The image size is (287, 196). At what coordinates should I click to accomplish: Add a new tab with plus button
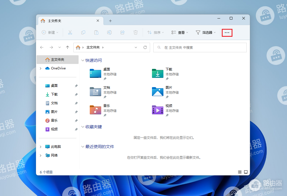click(x=110, y=21)
